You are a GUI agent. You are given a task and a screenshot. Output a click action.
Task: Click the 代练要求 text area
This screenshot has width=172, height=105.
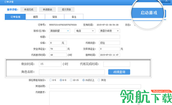coord(95,98)
